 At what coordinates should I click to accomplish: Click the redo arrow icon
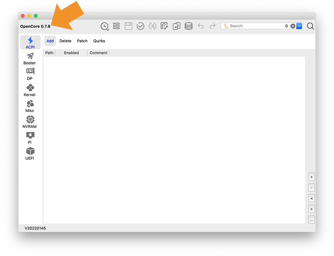212,26
